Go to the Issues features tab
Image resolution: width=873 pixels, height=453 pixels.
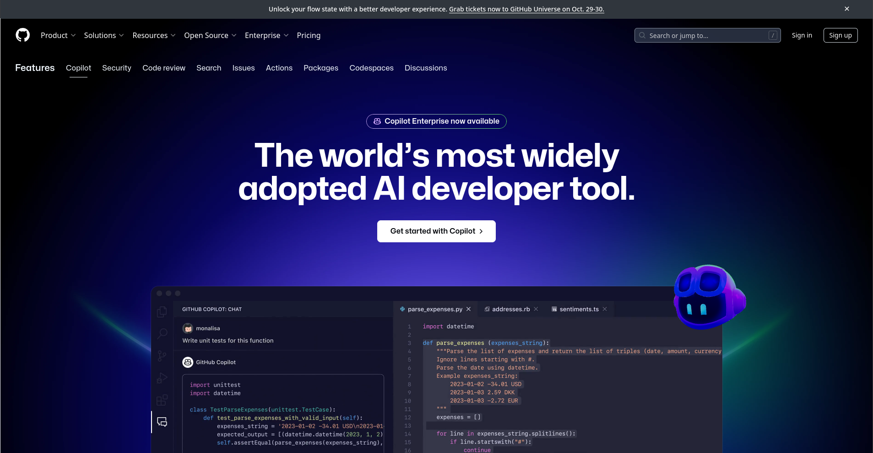click(244, 68)
